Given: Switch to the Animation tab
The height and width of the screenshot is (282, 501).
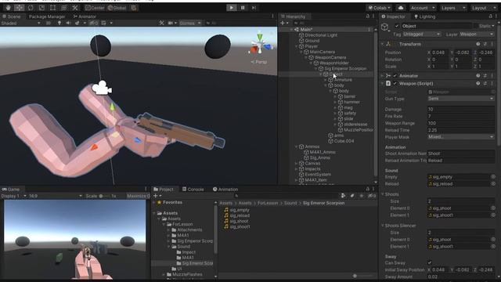Looking at the screenshot, I should [225, 190].
